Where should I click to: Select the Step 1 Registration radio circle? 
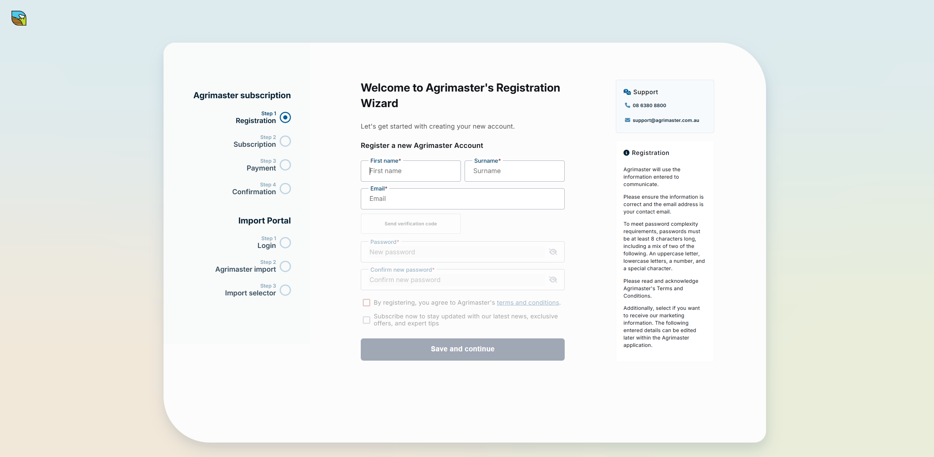(x=285, y=117)
